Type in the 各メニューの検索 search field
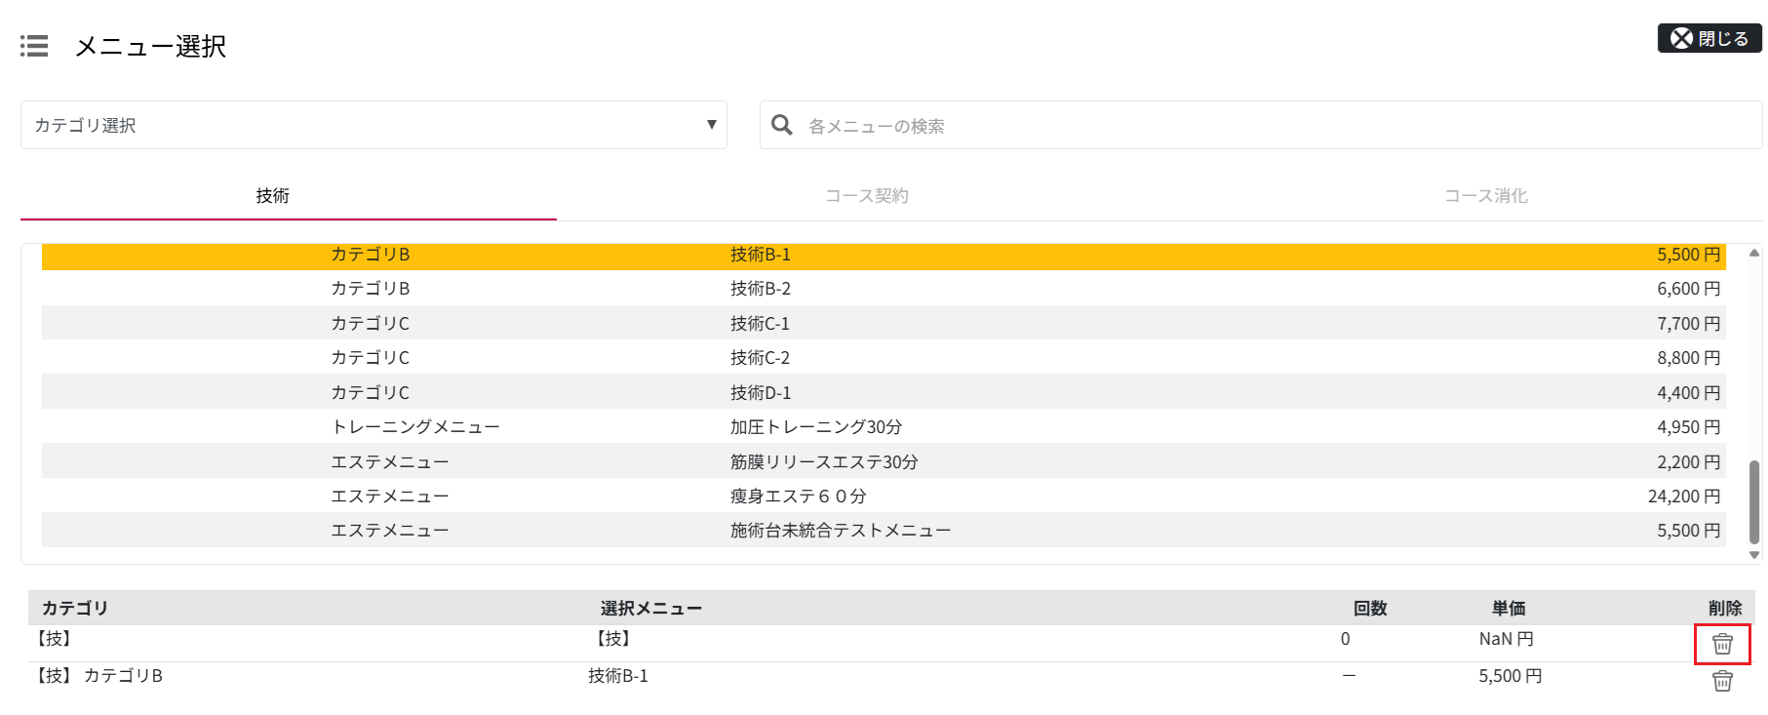Viewport: 1768px width, 715px height. point(1268,126)
